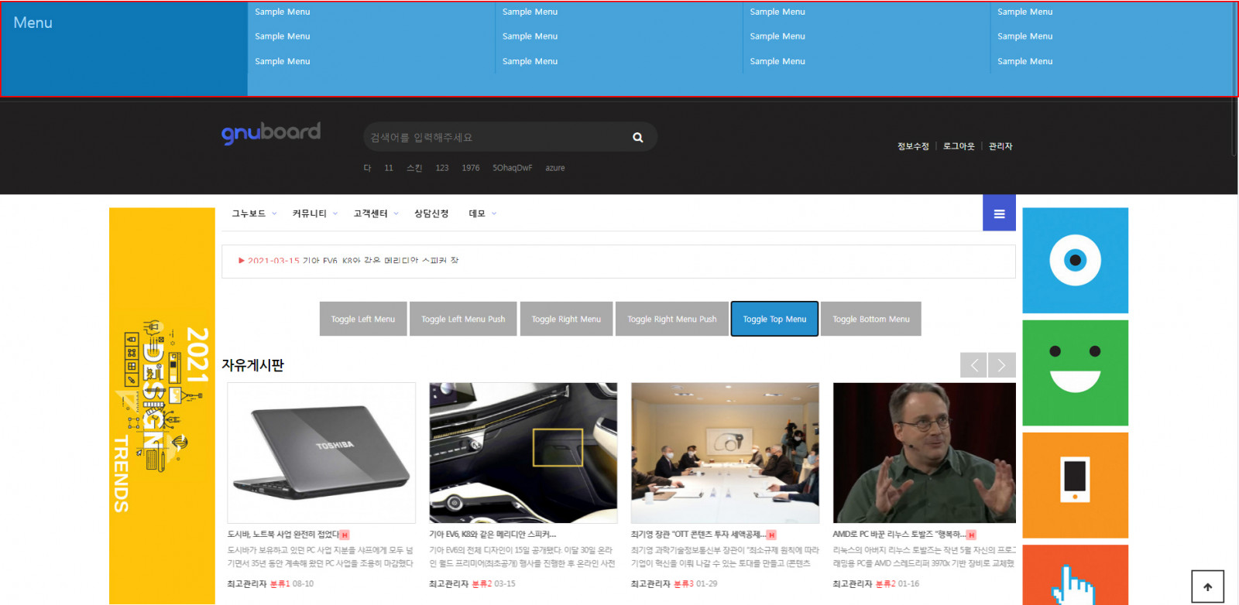1239x605 pixels.
Task: Click the Toggle Left Menu Push button
Action: click(x=463, y=319)
